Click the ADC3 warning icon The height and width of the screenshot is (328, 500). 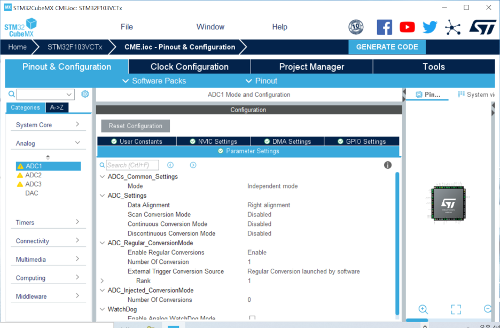[x=20, y=184]
